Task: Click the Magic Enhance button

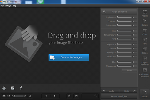Action: [x=119, y=11]
